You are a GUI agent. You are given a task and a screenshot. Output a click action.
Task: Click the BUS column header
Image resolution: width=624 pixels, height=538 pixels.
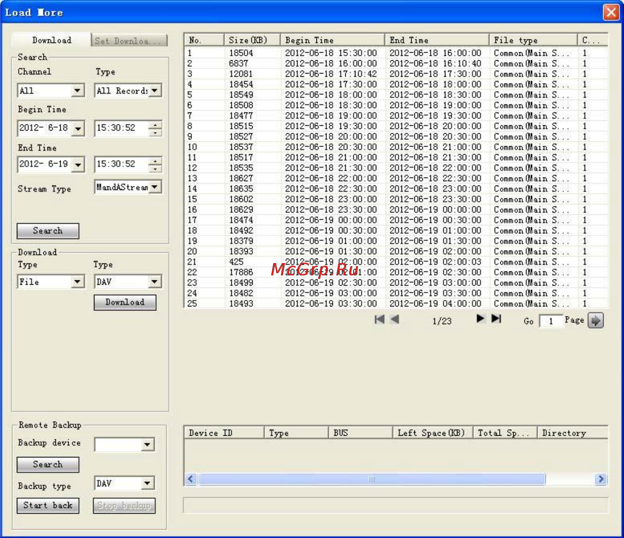pyautogui.click(x=361, y=433)
